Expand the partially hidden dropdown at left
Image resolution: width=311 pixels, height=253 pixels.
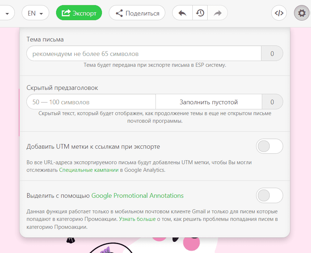(7, 13)
